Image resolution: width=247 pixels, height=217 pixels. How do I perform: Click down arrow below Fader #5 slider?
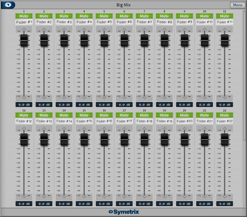(x=104, y=97)
